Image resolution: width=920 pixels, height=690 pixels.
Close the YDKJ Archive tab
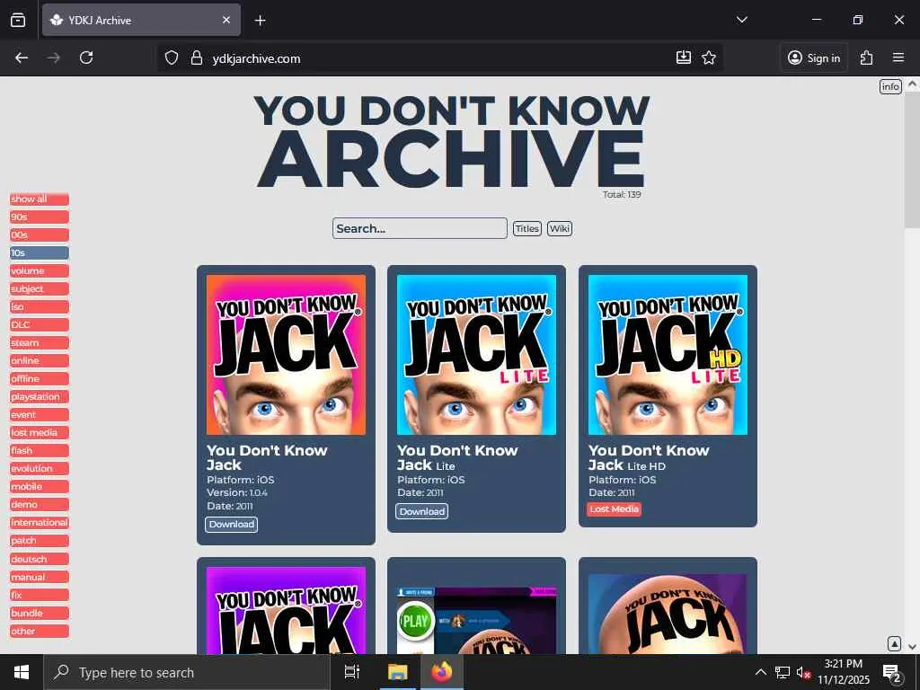tap(226, 20)
